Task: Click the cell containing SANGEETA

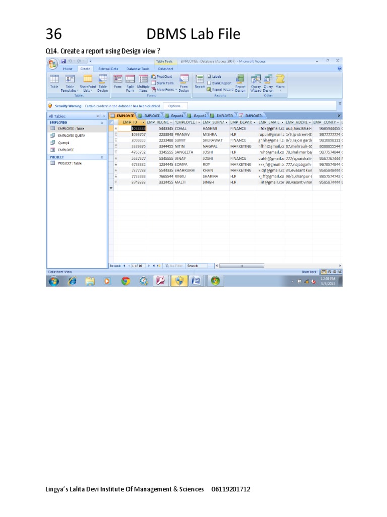Action: click(187, 152)
